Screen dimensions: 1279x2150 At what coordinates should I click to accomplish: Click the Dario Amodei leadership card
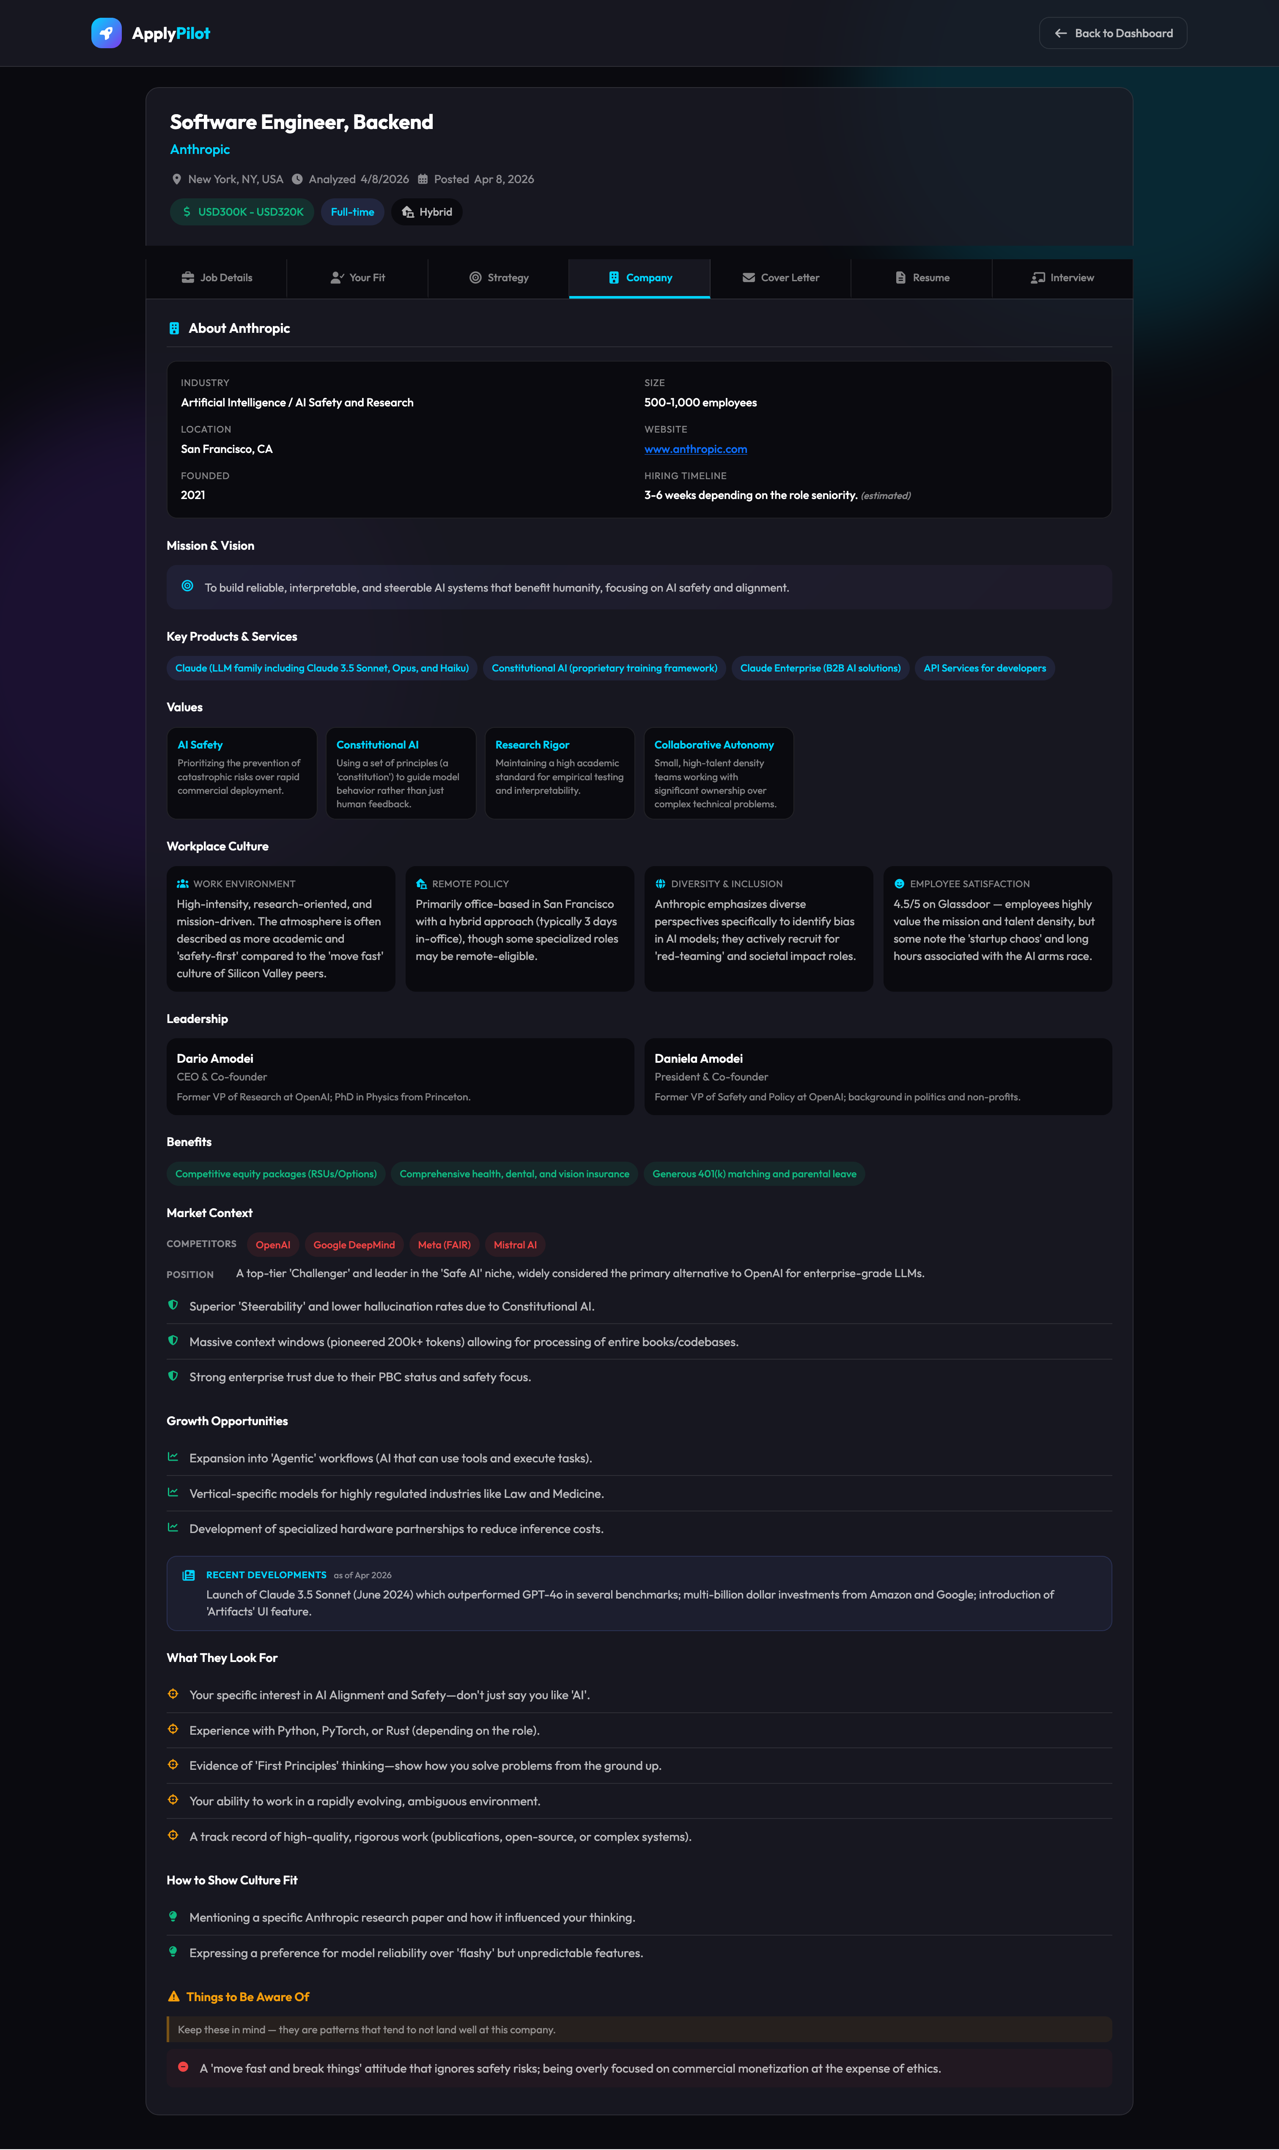click(400, 1076)
